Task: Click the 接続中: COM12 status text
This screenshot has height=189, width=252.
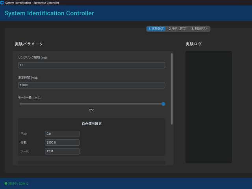Action: click(x=19, y=183)
